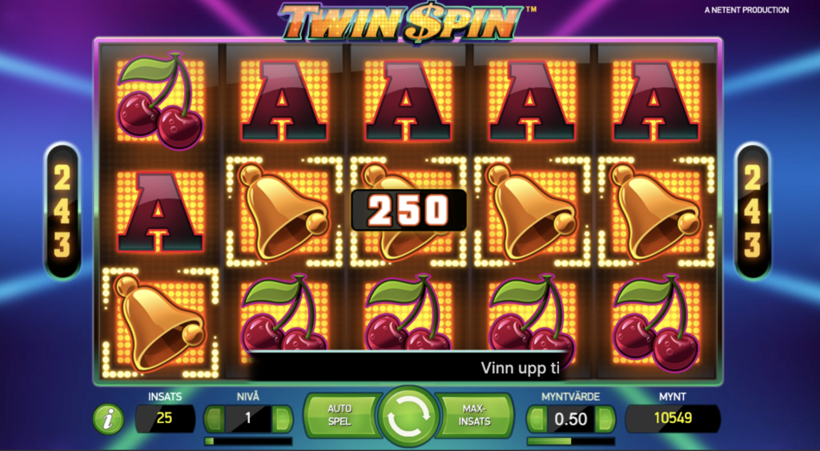This screenshot has height=451, width=820.
Task: Click the green spin button
Action: [408, 417]
